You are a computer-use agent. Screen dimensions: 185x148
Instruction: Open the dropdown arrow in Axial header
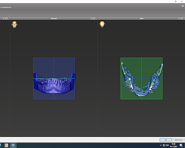[x=182, y=18]
